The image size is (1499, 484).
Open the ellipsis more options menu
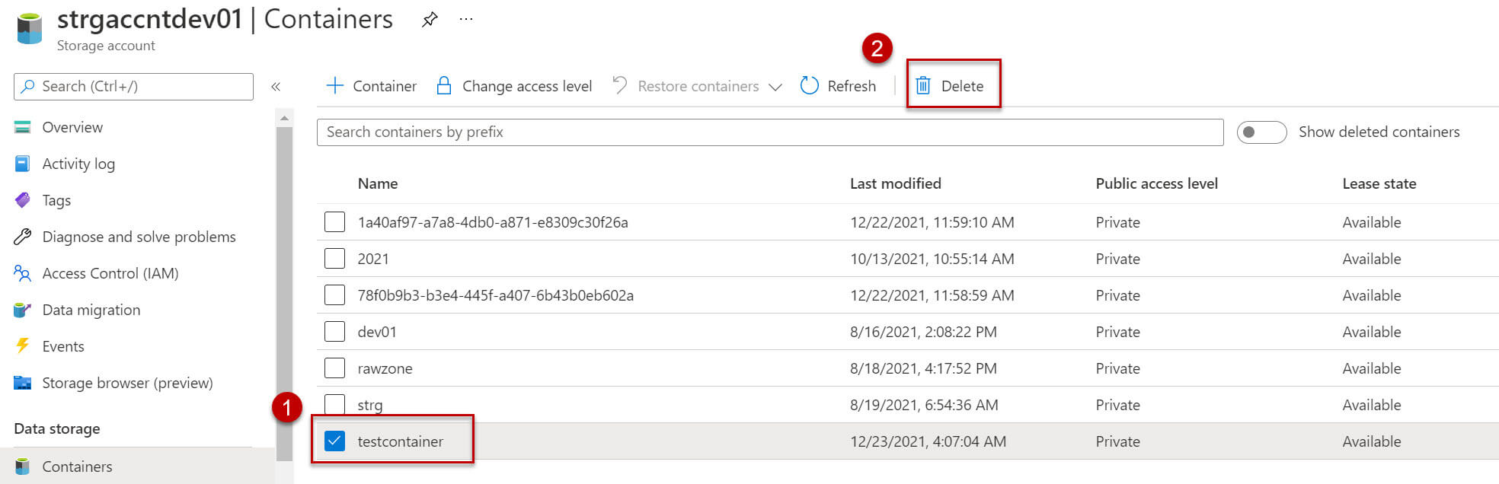coord(466,20)
